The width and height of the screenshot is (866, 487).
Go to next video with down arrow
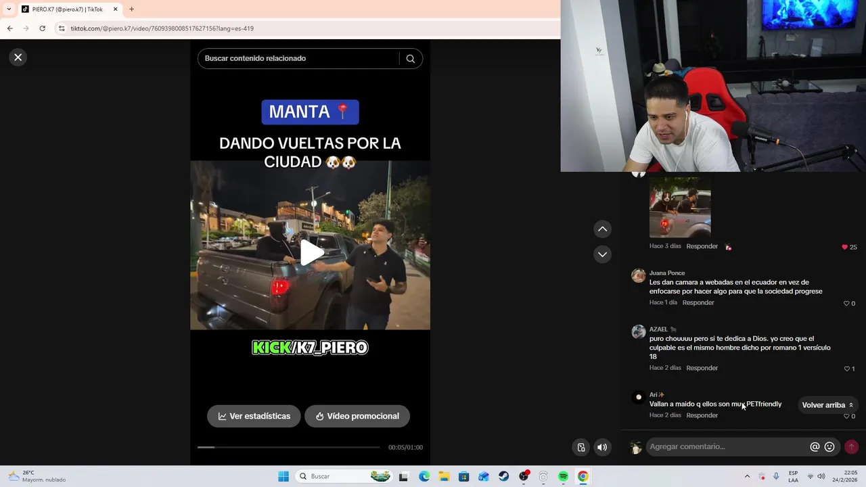[602, 254]
